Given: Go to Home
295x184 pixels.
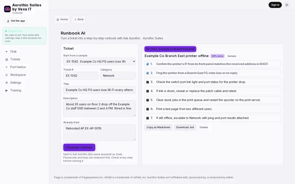Looking at the screenshot, I should pos(62,19).
